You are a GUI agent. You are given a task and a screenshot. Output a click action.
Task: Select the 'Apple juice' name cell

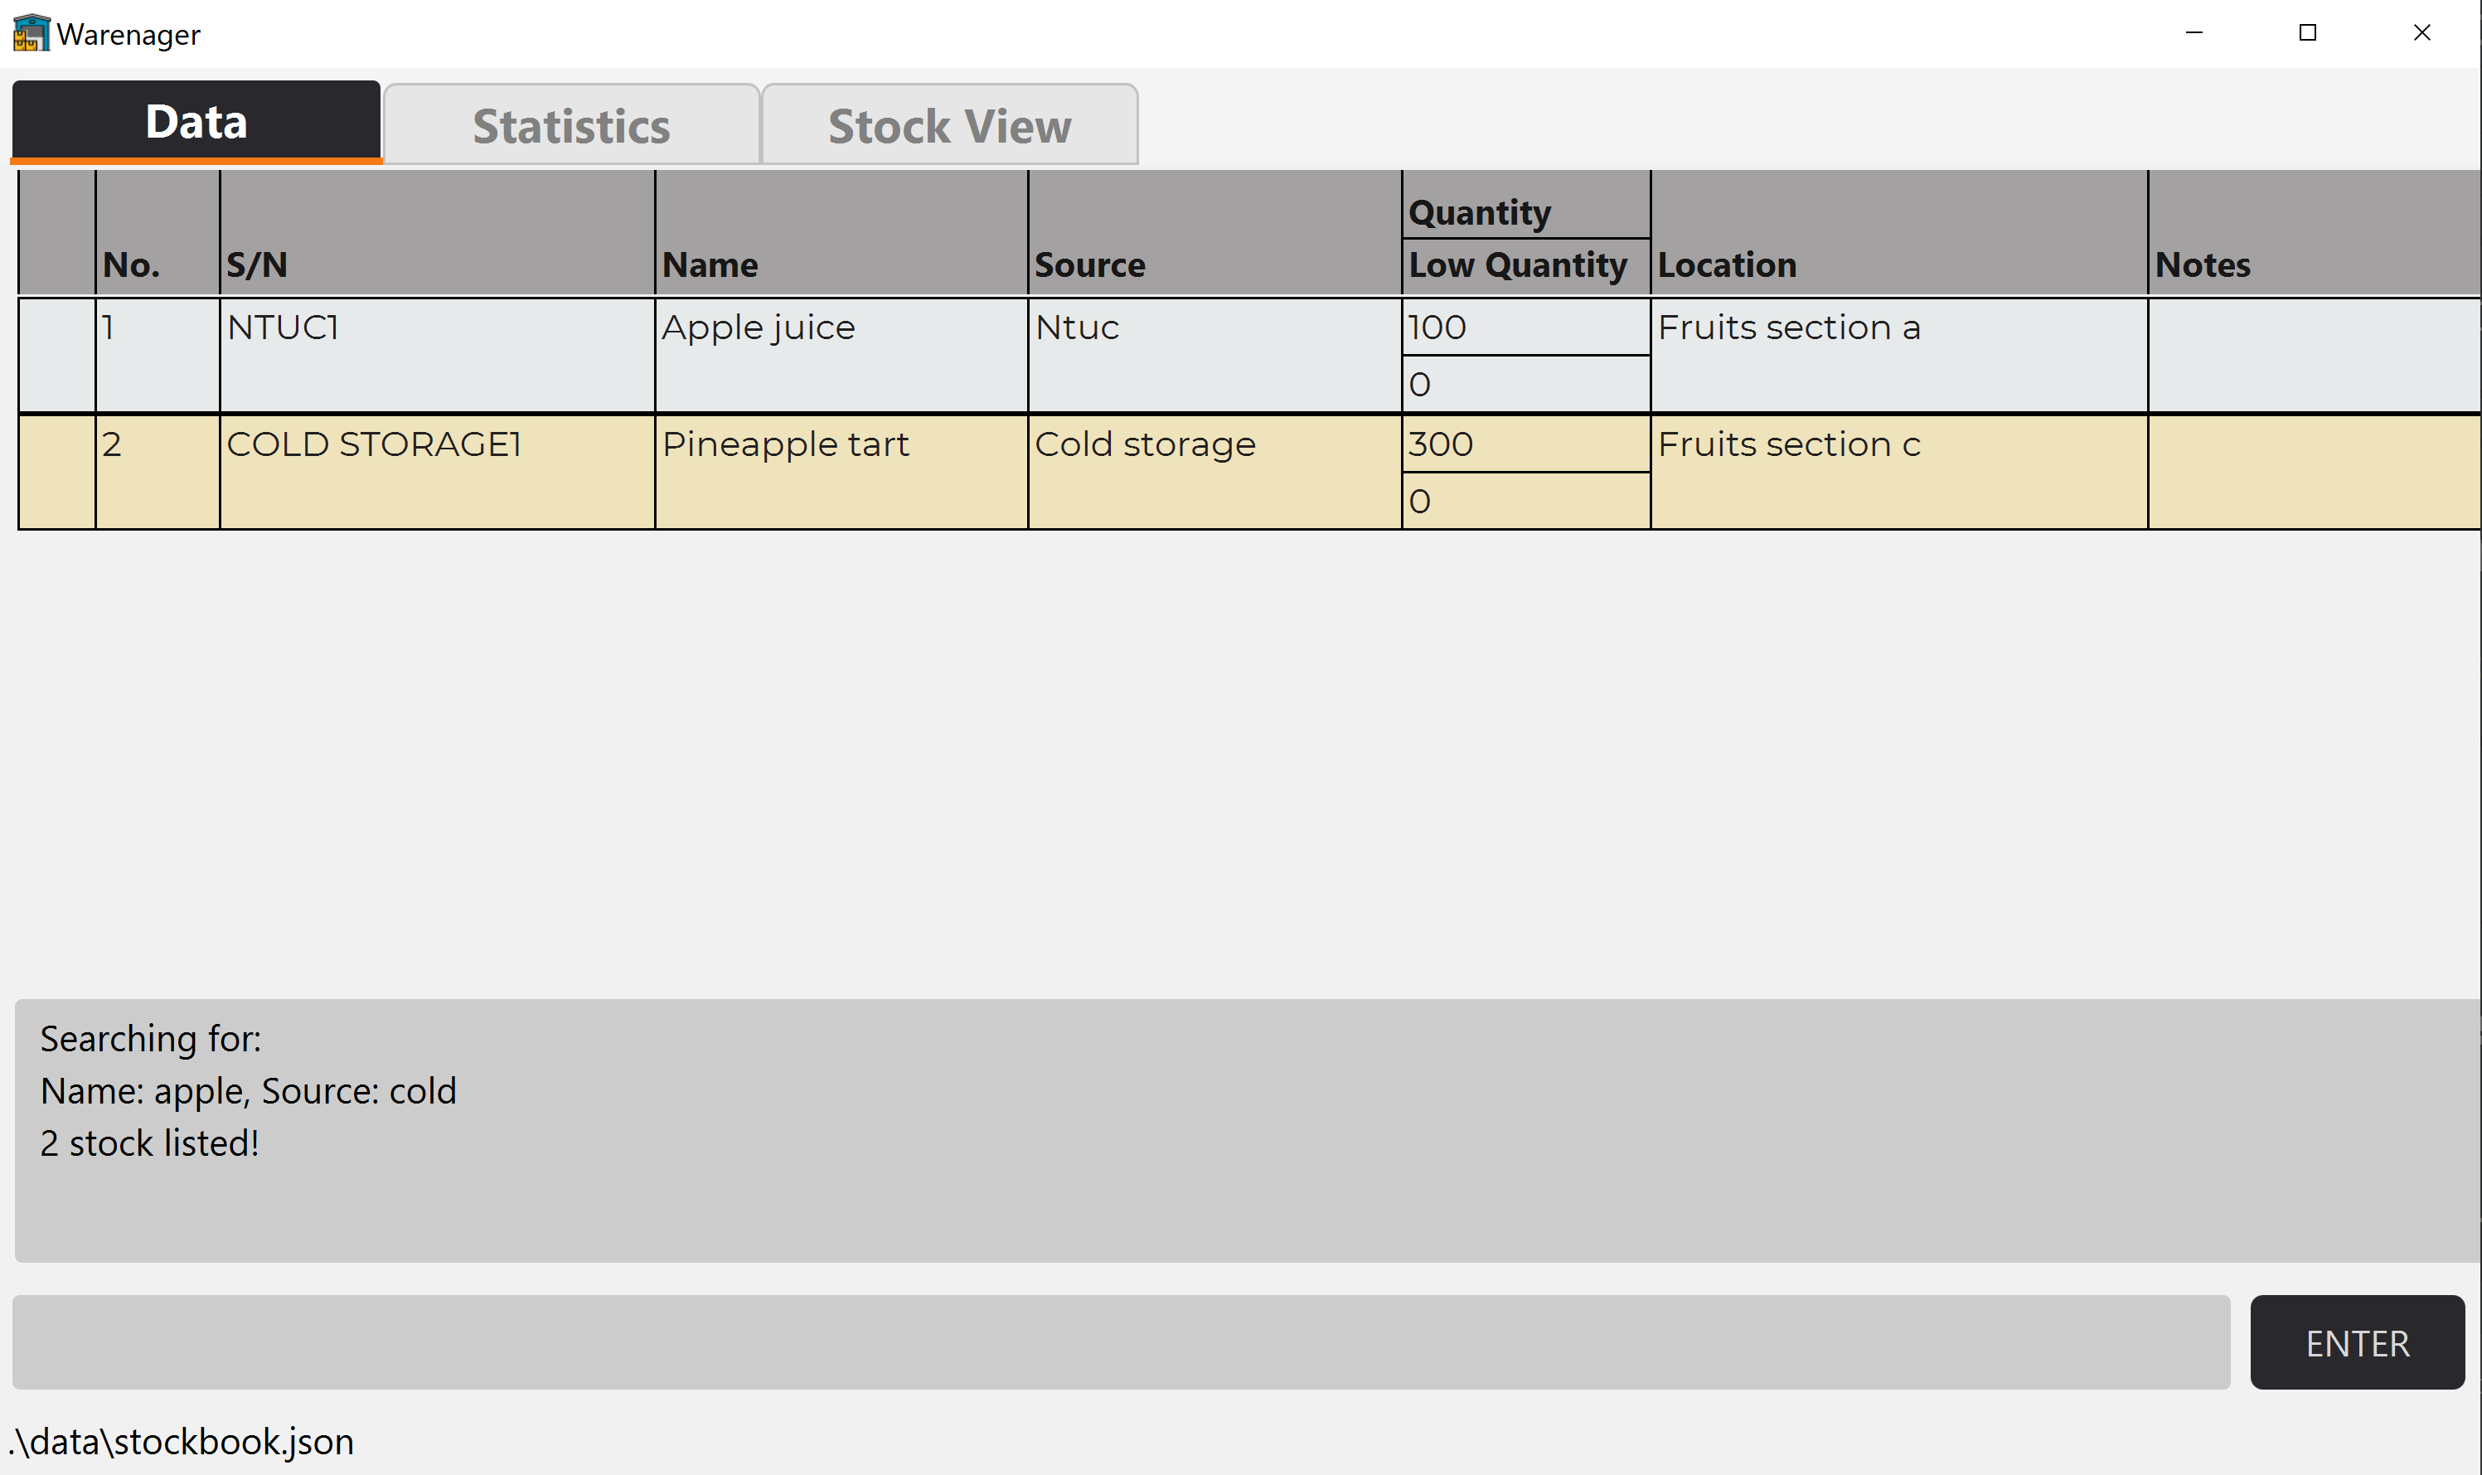[841, 355]
